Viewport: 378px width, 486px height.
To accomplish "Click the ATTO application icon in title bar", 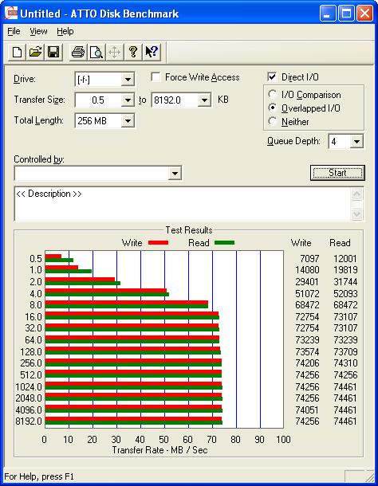I will click(x=11, y=14).
